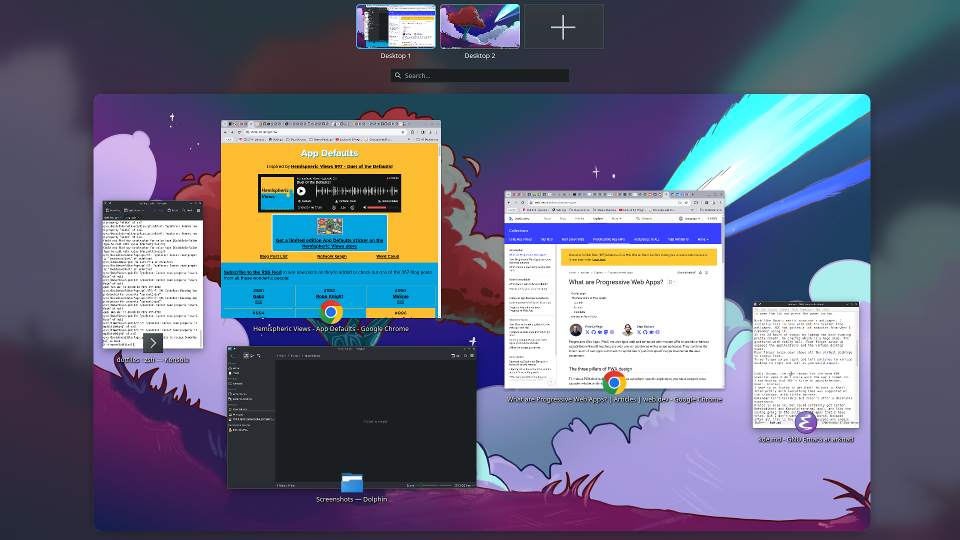The width and height of the screenshot is (960, 540).
Task: Click the podcast skip-forward icon
Action: pyautogui.click(x=352, y=207)
